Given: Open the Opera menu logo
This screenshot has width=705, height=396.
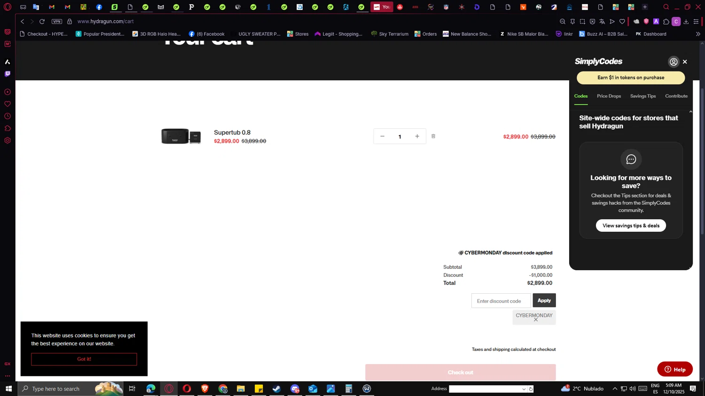Looking at the screenshot, I should tap(8, 7).
